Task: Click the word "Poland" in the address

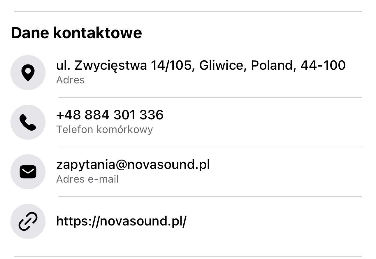Action: pyautogui.click(x=271, y=65)
